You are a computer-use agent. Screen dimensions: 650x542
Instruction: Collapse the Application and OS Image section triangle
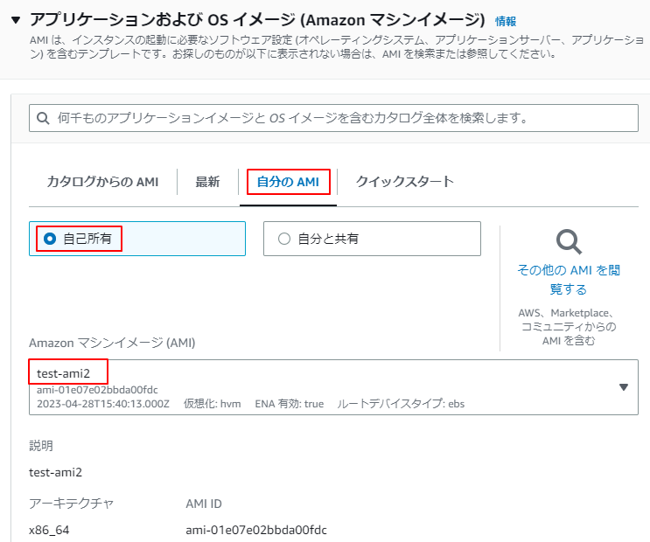[16, 20]
